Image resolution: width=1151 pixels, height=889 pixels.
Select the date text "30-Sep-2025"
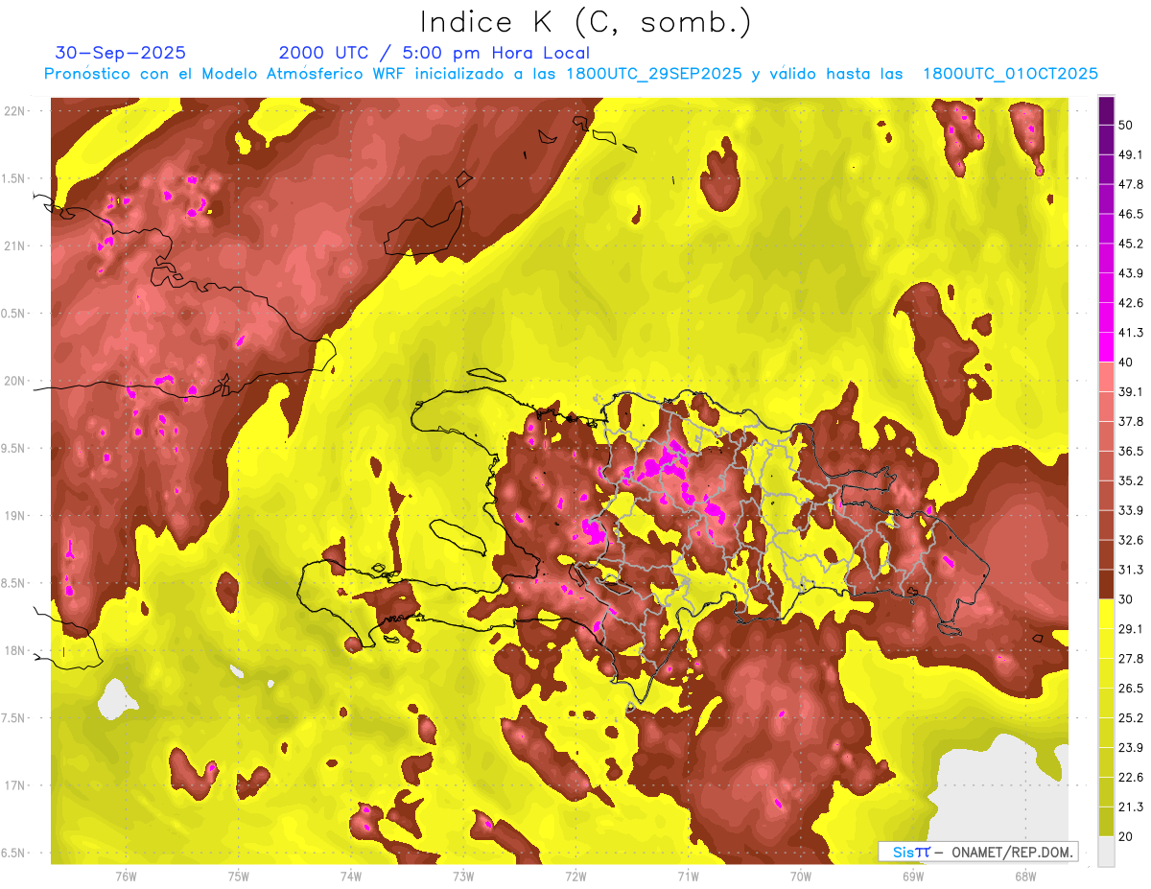click(121, 53)
